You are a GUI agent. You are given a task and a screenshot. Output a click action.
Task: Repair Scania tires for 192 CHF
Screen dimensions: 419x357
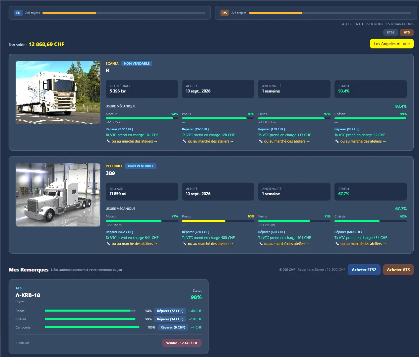click(x=195, y=129)
